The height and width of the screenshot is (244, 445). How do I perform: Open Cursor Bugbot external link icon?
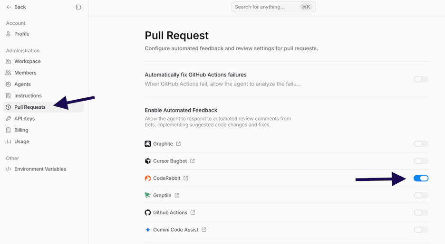click(x=193, y=161)
